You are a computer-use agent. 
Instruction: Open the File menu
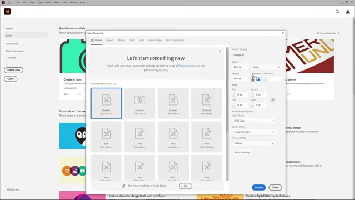coord(18,2)
